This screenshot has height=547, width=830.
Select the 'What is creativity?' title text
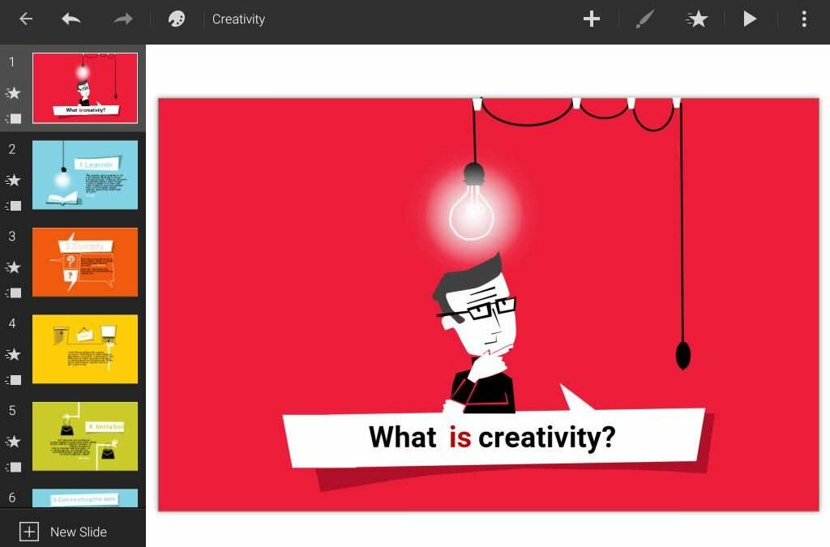491,438
